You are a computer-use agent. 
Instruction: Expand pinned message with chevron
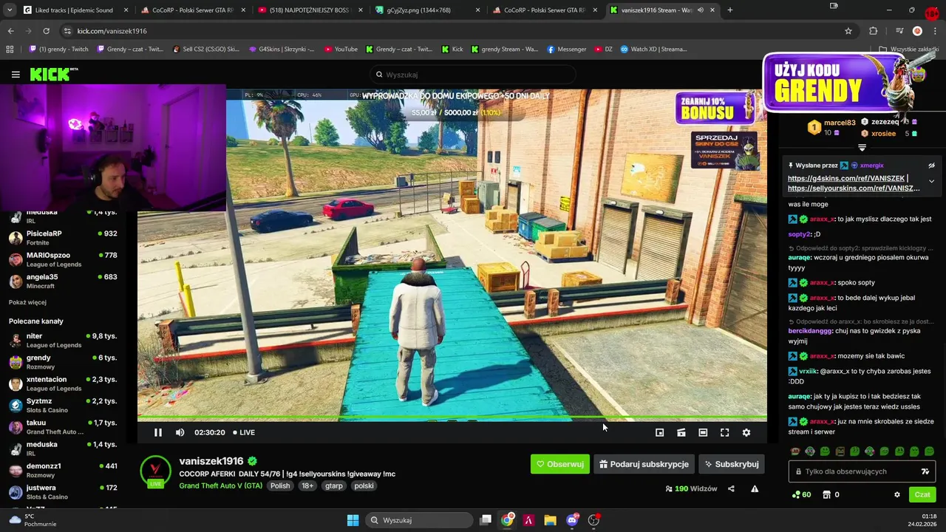point(931,181)
